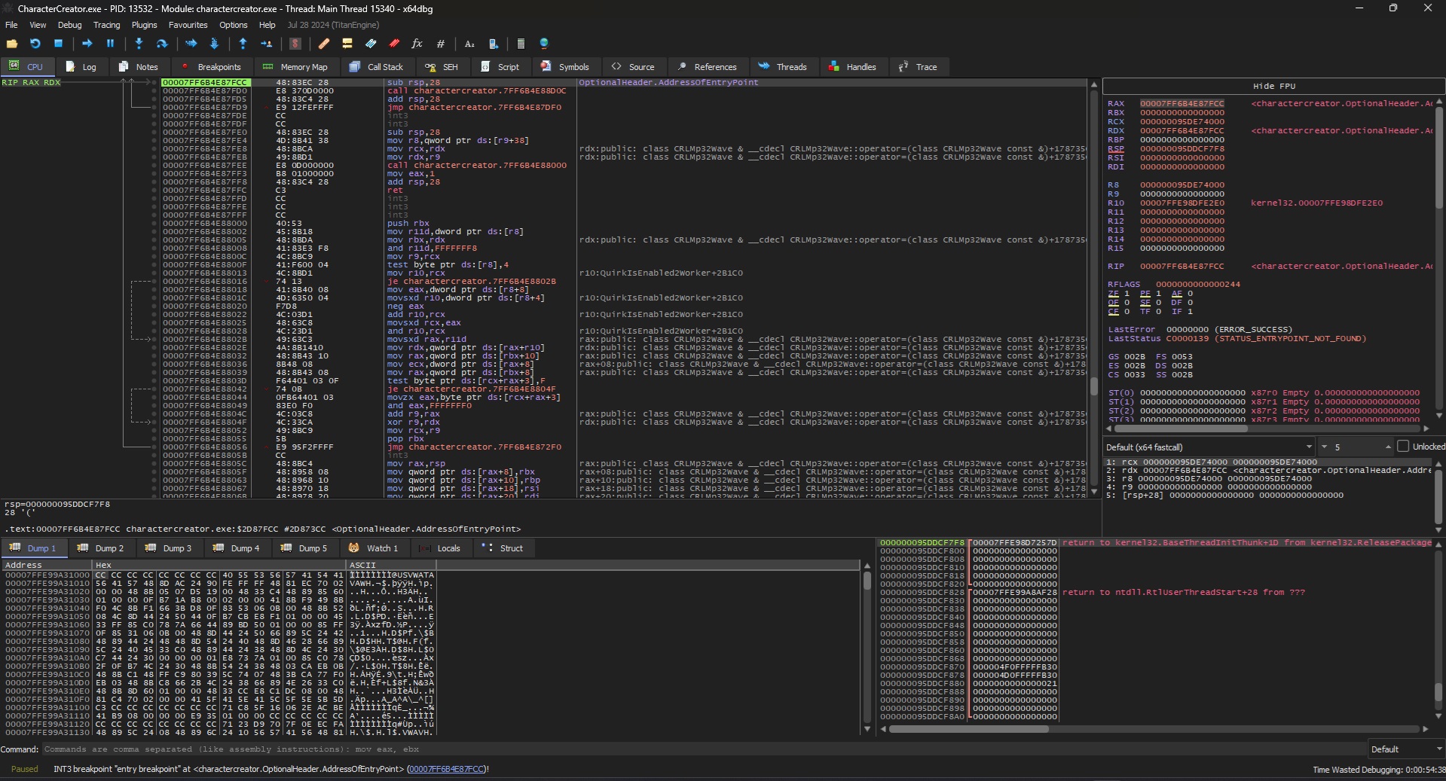Expand the Default dropdown beside the command bar
Viewport: 1446px width, 781px height.
click(1406, 749)
